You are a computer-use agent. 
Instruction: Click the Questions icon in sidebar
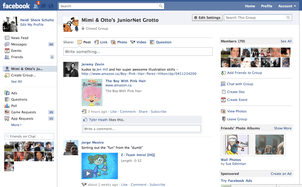tap(7, 99)
